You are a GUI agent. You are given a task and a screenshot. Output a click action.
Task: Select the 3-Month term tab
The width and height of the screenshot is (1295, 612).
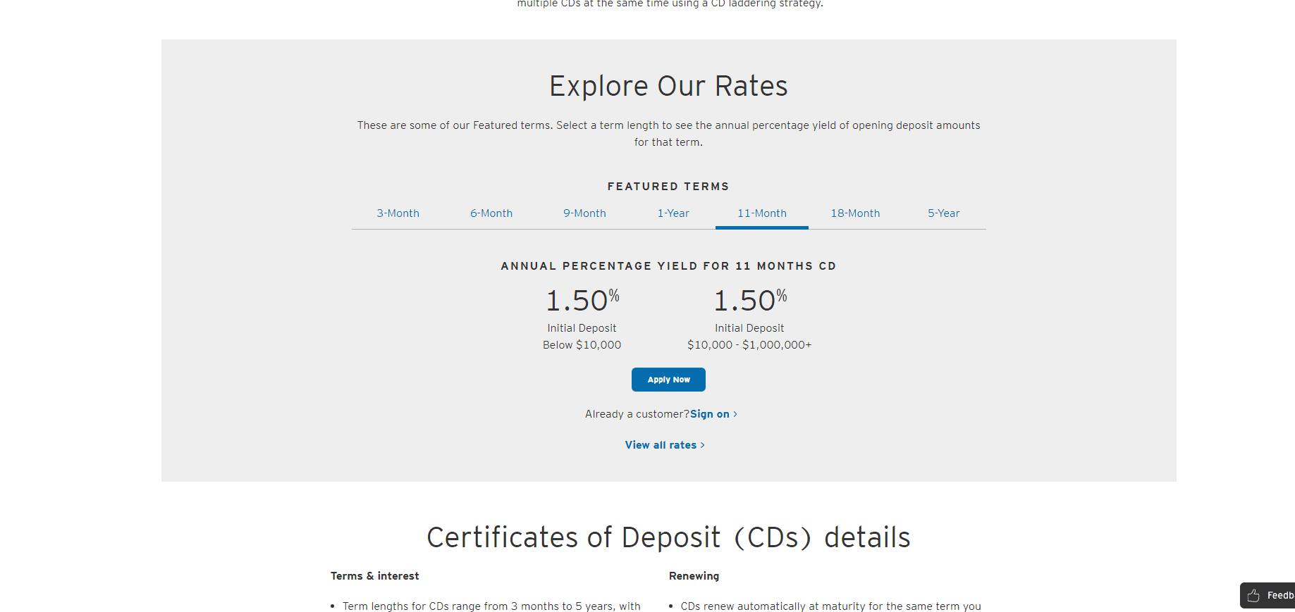(398, 213)
